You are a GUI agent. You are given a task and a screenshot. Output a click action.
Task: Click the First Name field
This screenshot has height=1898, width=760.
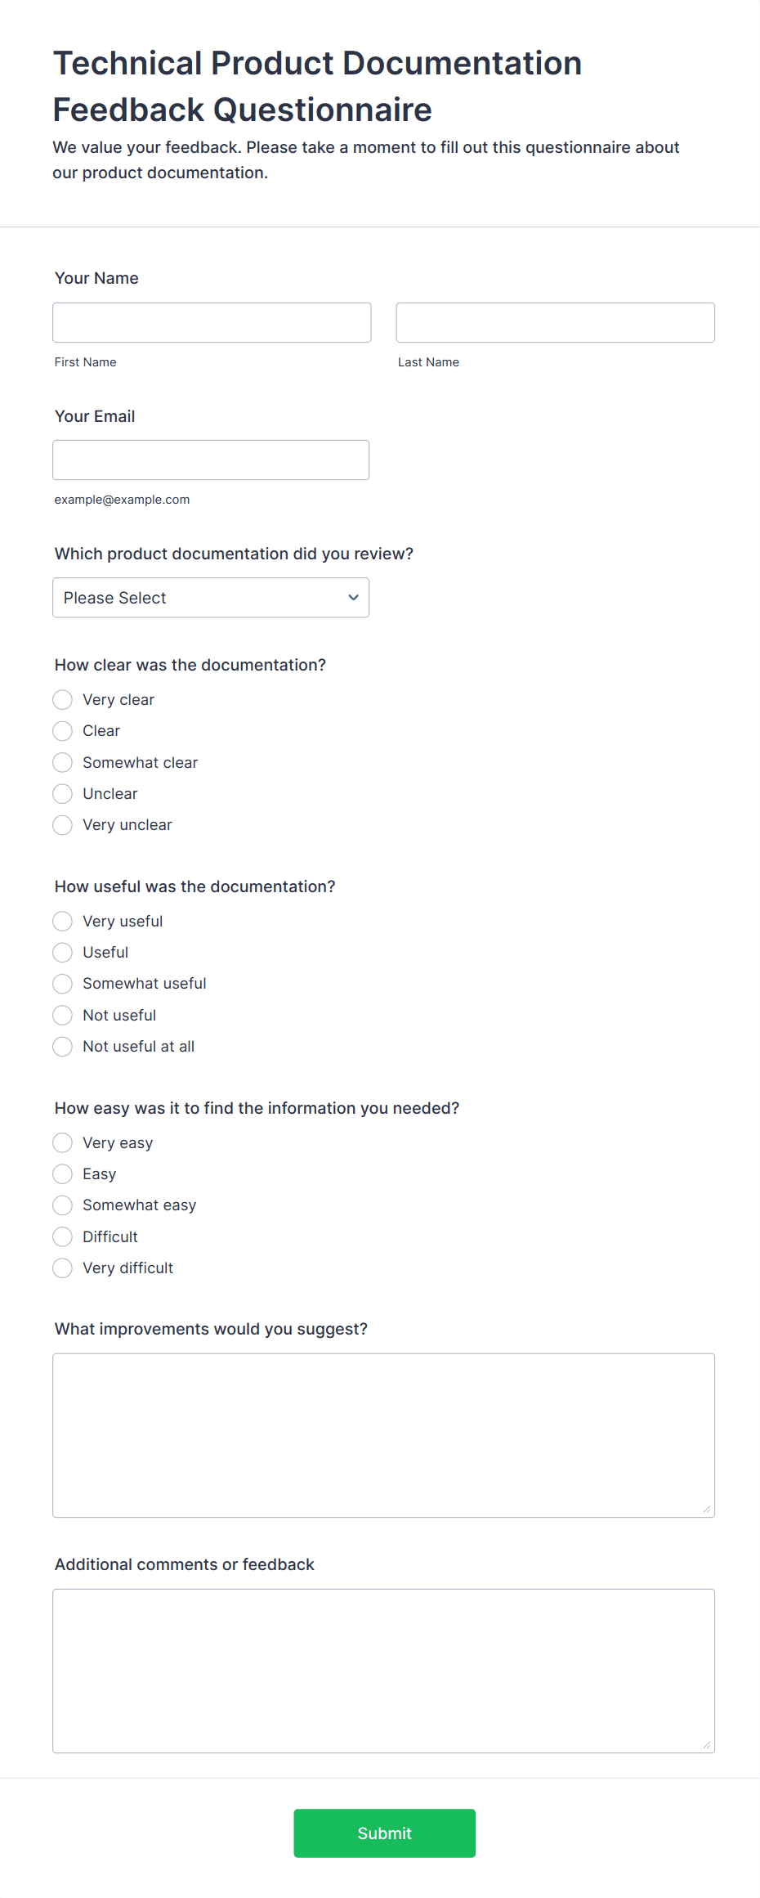click(x=212, y=322)
